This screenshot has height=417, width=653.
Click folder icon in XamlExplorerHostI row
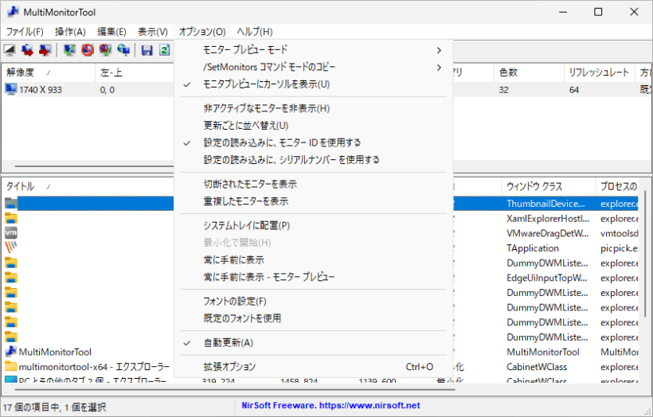coord(11,218)
